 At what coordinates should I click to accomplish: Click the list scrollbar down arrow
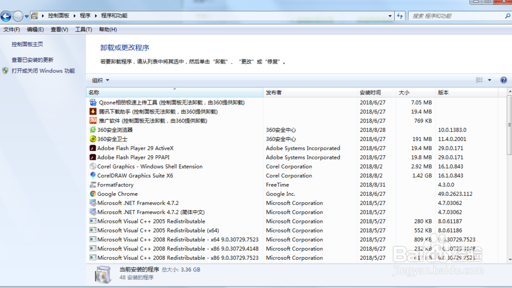point(509,260)
